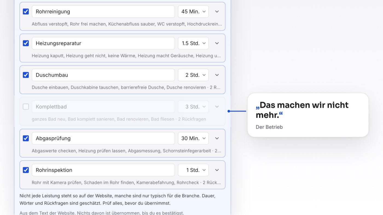Click the 'Der Betrieb' caption
Screen dimensions: 383x215
[x=269, y=127]
